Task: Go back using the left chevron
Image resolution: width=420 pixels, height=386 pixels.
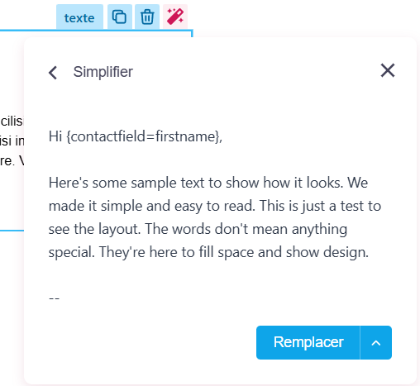Action: click(53, 73)
